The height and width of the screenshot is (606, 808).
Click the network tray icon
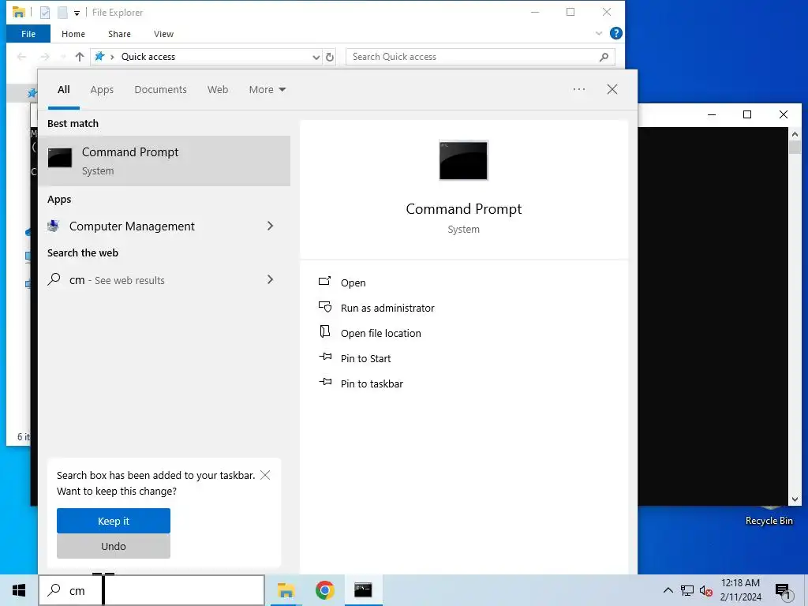pyautogui.click(x=687, y=590)
